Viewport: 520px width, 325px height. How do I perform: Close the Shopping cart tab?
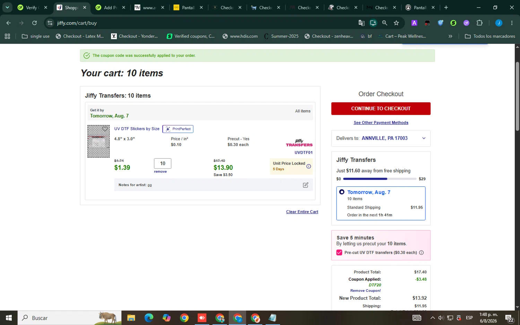coord(85,8)
